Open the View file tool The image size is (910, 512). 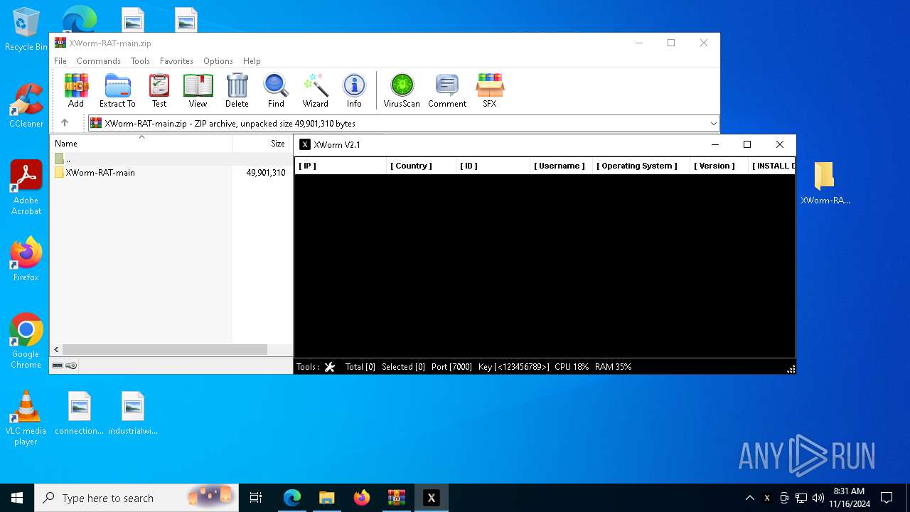(198, 90)
